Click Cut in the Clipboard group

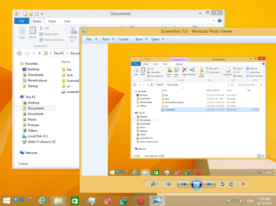44,28
